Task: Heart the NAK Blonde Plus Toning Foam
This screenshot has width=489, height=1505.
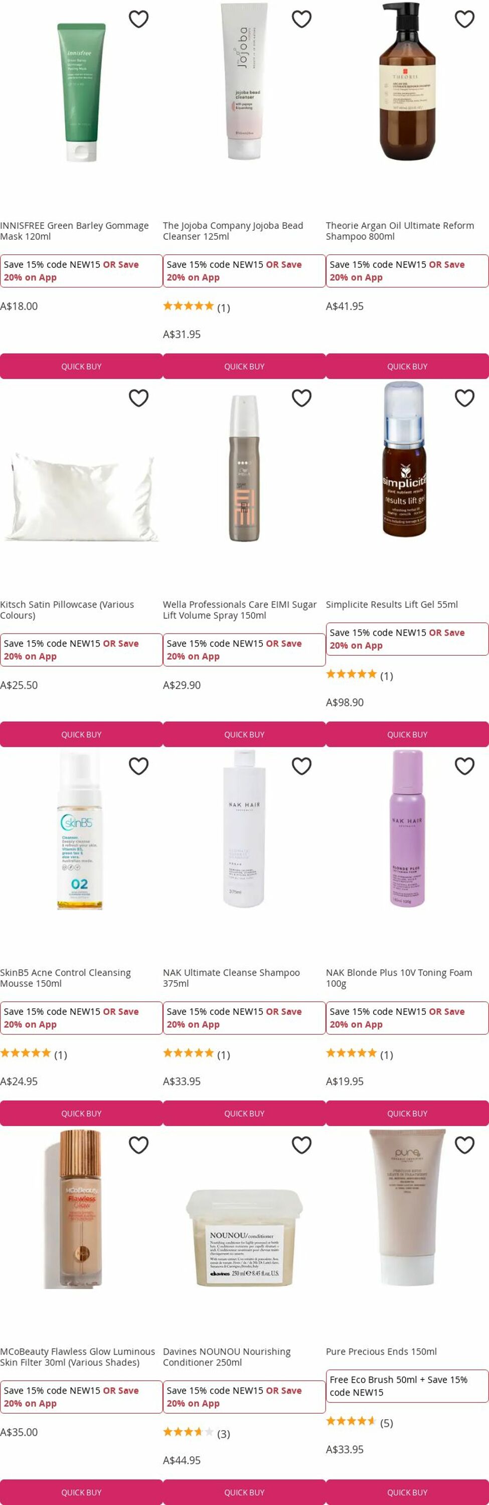Action: (x=464, y=766)
